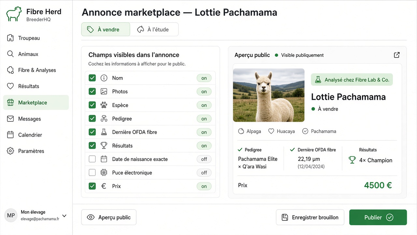Uncheck the Prix checkbox
This screenshot has width=417, height=235.
point(92,186)
